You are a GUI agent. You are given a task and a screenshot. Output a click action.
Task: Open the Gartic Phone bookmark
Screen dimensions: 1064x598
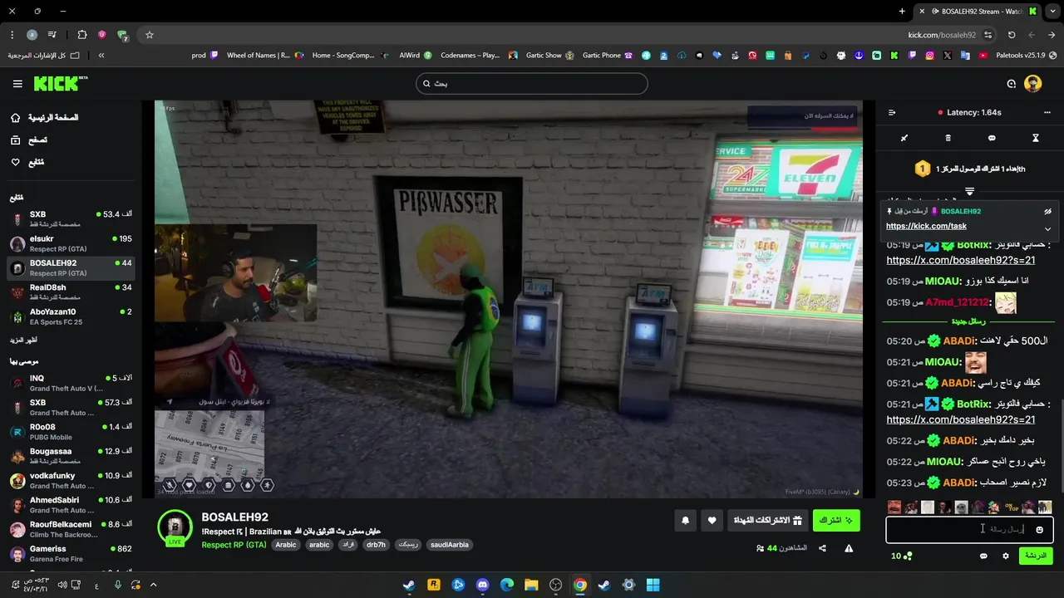pyautogui.click(x=607, y=56)
